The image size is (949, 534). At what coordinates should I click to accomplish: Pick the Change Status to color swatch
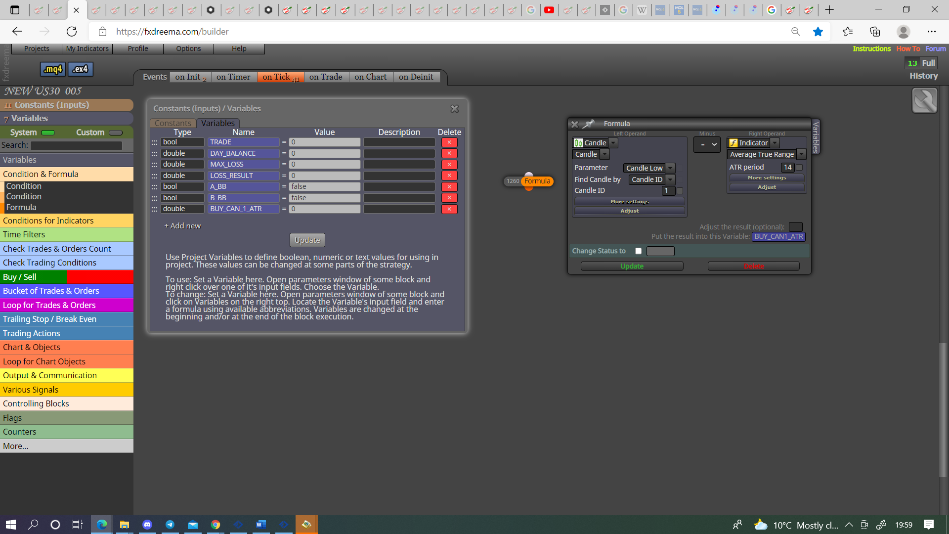coord(660,251)
